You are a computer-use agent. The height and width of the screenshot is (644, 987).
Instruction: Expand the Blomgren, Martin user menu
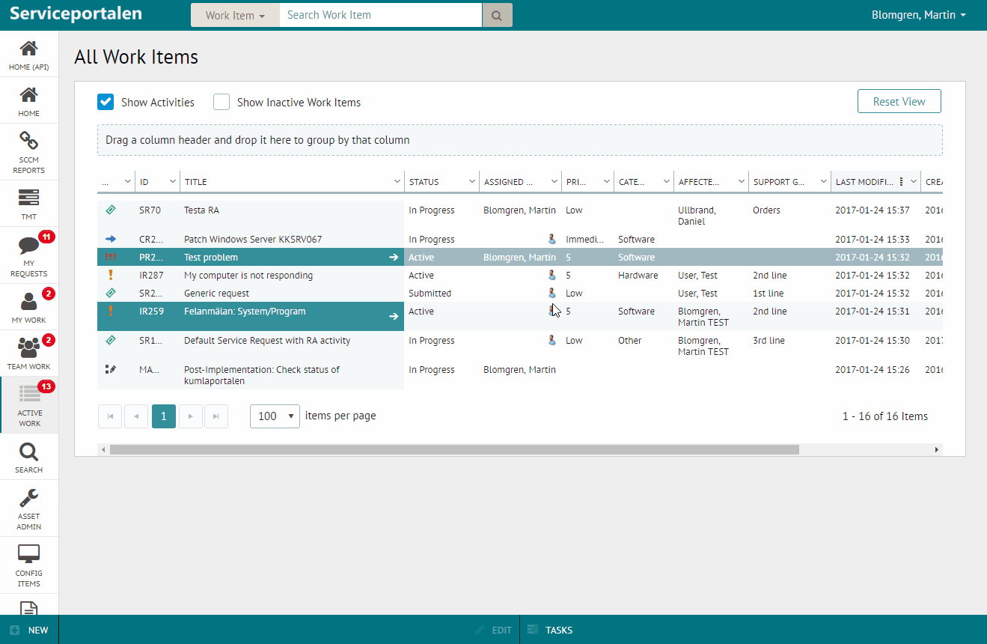coord(918,15)
